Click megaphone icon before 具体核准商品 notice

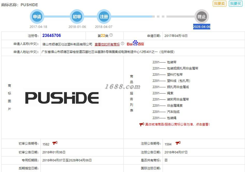click(142, 124)
